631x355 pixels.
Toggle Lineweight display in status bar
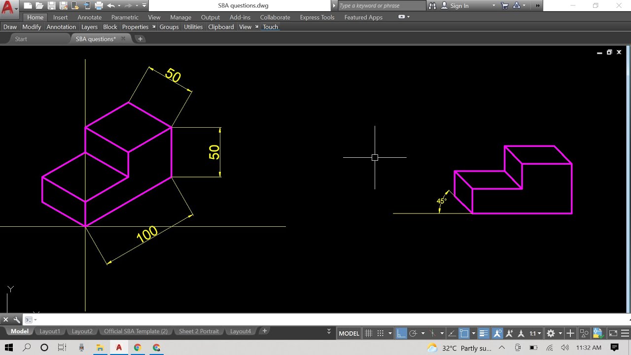[x=483, y=333]
